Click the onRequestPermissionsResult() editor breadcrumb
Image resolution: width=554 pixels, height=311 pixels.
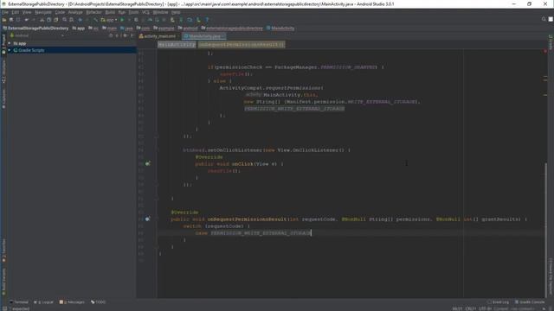tap(241, 45)
